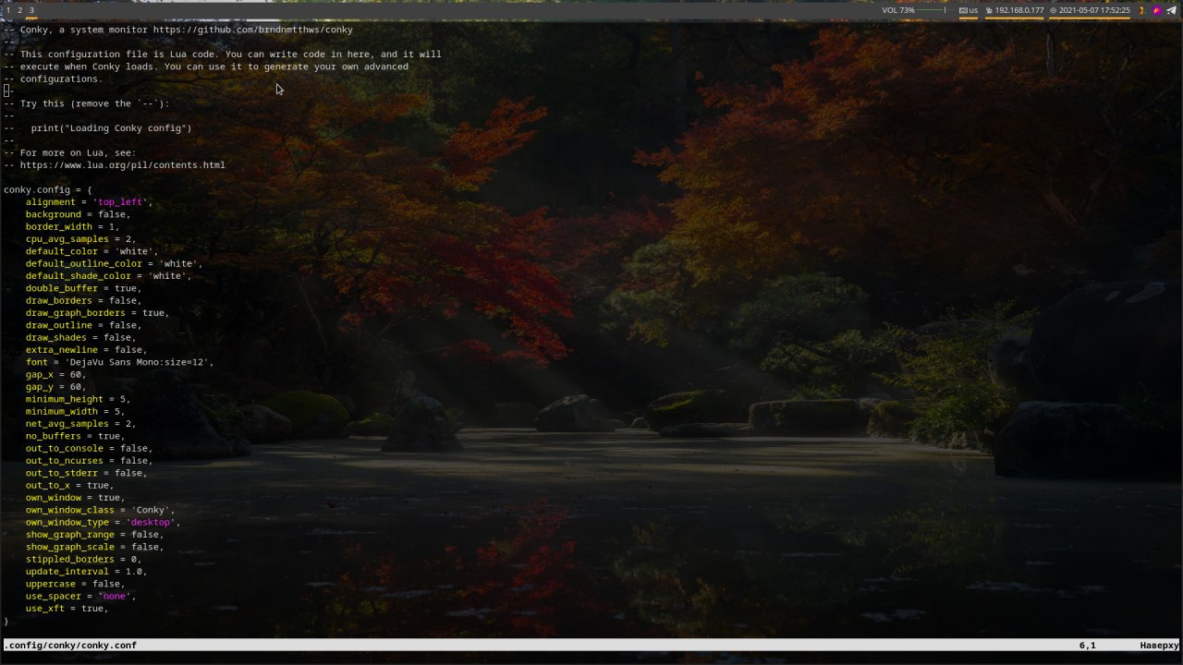Click the 'own_window = true' line
Screen dimensions: 1183x665
coord(75,498)
